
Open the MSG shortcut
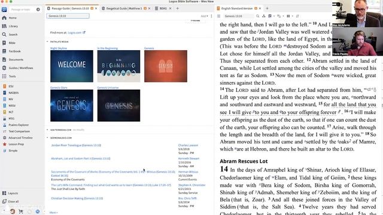pos(9,118)
